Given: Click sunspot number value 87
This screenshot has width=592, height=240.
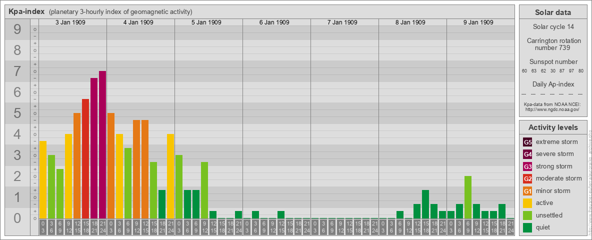Looking at the screenshot, I should click(562, 71).
